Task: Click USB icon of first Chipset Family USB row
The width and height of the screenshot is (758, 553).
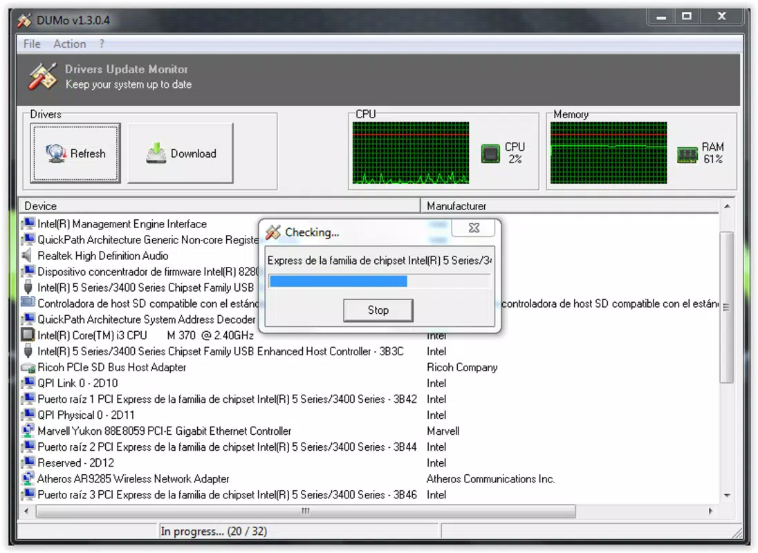Action: [28, 288]
